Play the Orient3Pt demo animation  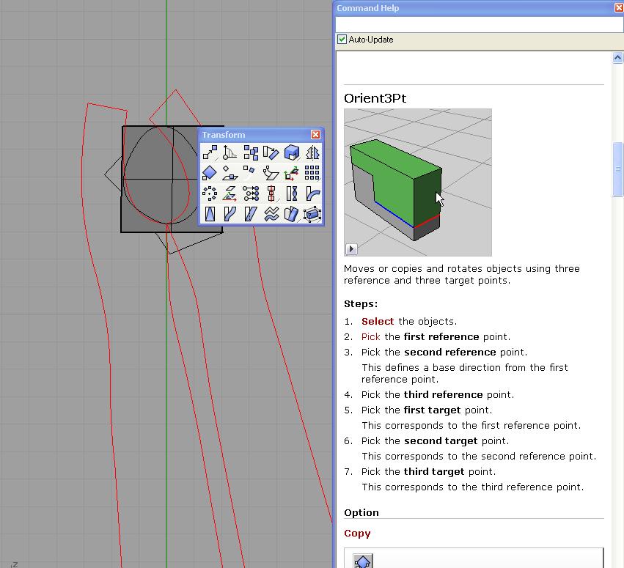click(x=351, y=249)
